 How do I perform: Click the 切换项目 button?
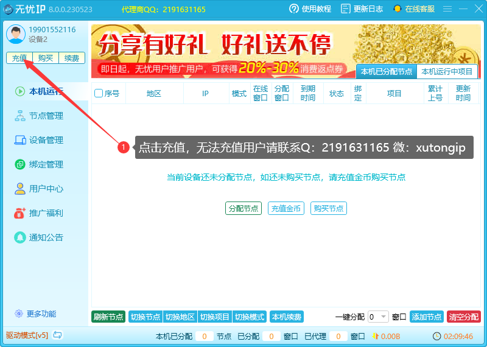click(215, 317)
